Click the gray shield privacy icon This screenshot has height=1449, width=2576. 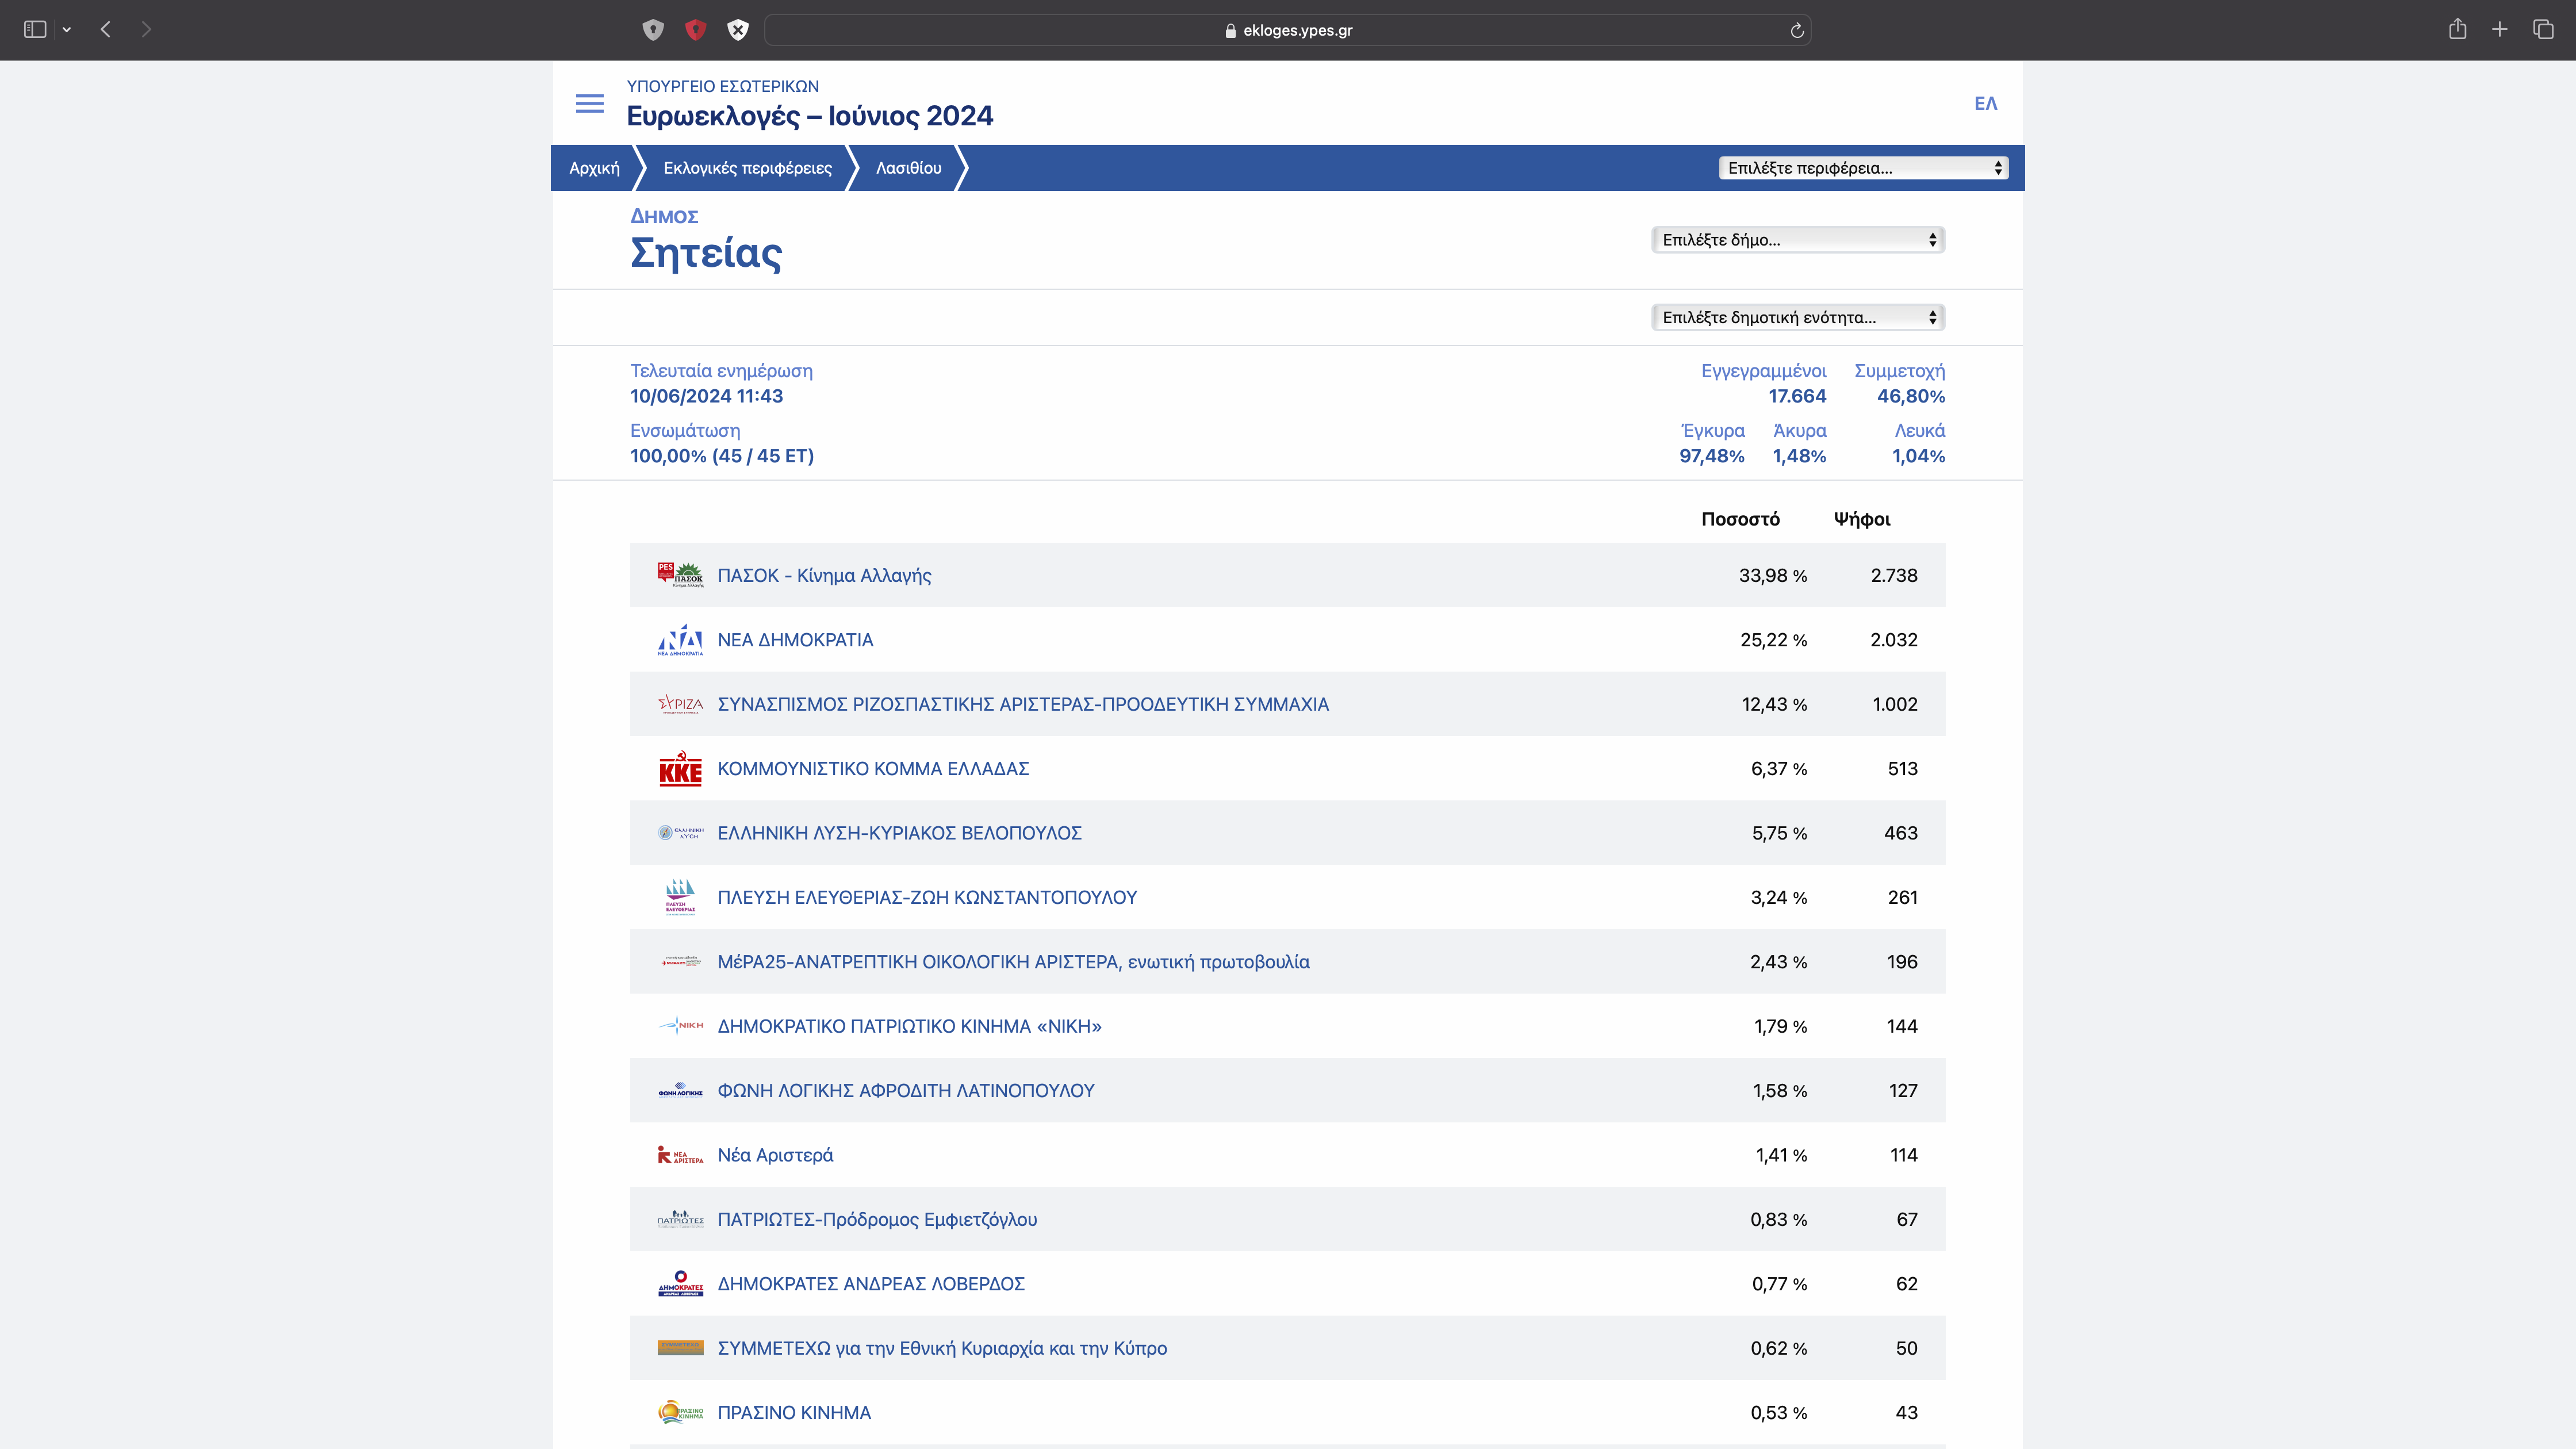(x=653, y=30)
